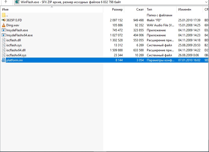Viewport: 209px width, 152px height.
Task: Click the 3635F13.FD file icon
Action: click(x=4, y=20)
